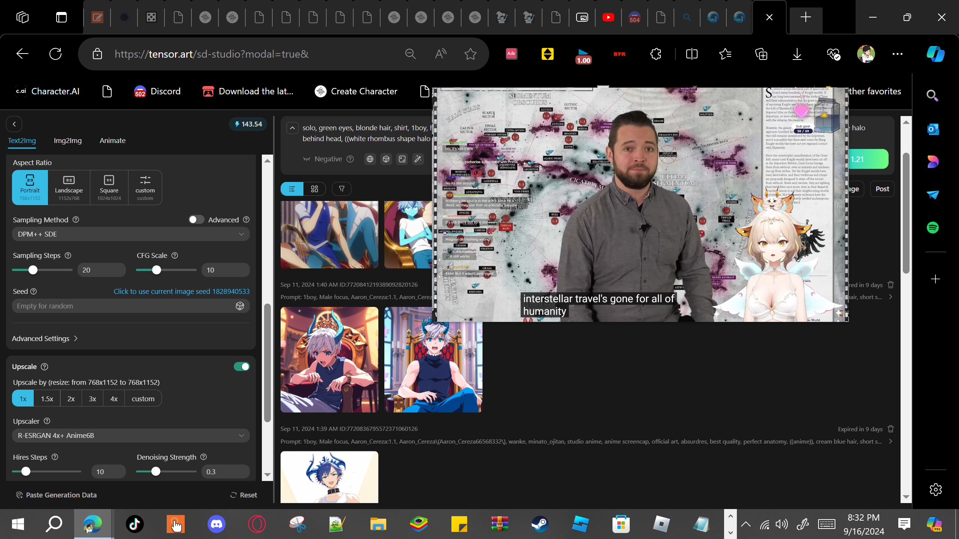Viewport: 959px width, 539px height.
Task: Open Windows Start menu
Action: click(18, 524)
